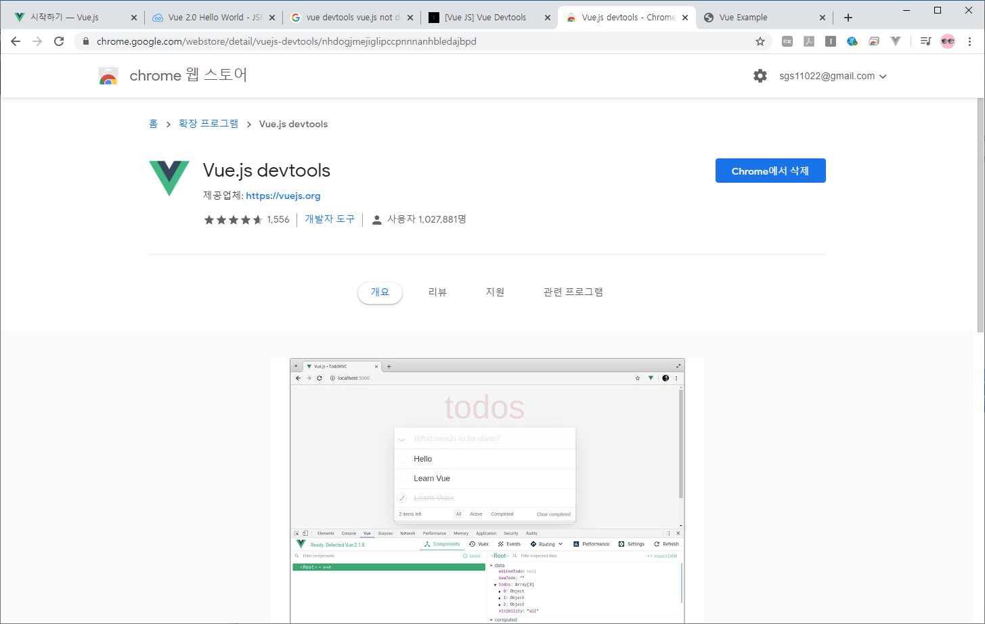The height and width of the screenshot is (624, 985).
Task: Click the Vue.js devtools breadcrumb text
Action: click(293, 124)
